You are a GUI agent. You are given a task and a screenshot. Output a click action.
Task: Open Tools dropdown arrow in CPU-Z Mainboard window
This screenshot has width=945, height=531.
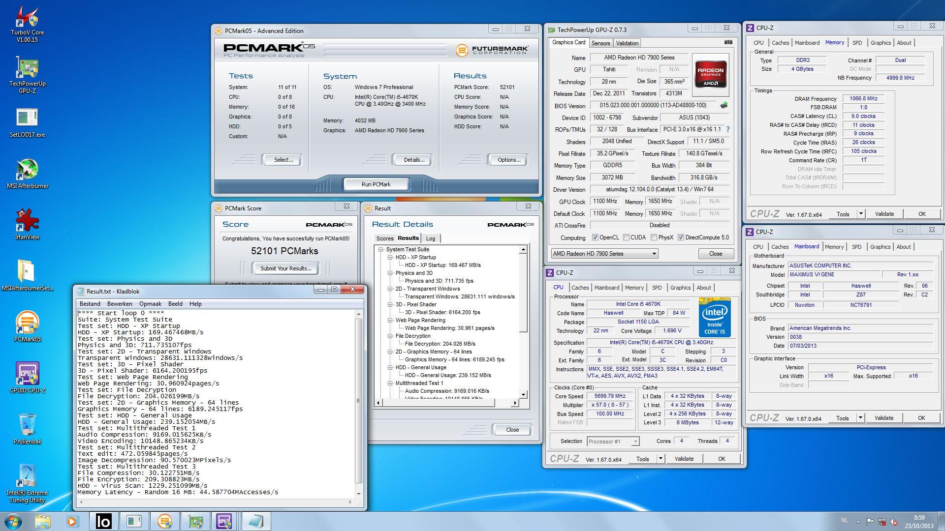click(860, 418)
